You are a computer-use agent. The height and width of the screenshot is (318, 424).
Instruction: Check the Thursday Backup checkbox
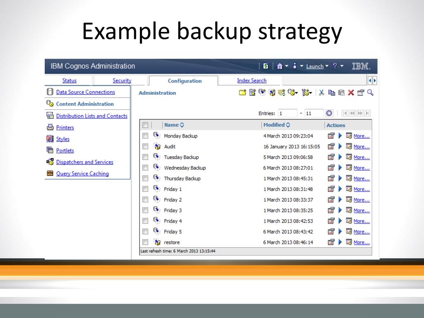pyautogui.click(x=145, y=178)
